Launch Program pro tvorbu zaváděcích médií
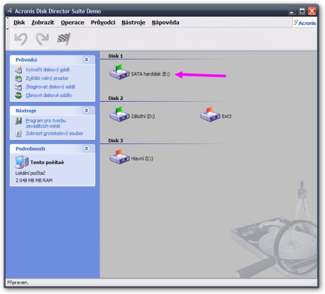The height and width of the screenshot is (294, 325). pyautogui.click(x=46, y=123)
